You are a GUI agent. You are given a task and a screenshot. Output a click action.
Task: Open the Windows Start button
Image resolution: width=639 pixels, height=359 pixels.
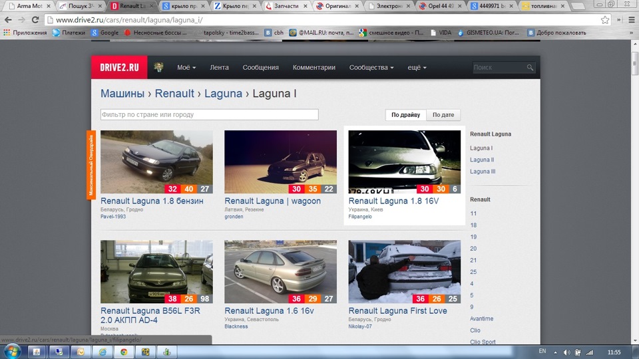point(12,352)
